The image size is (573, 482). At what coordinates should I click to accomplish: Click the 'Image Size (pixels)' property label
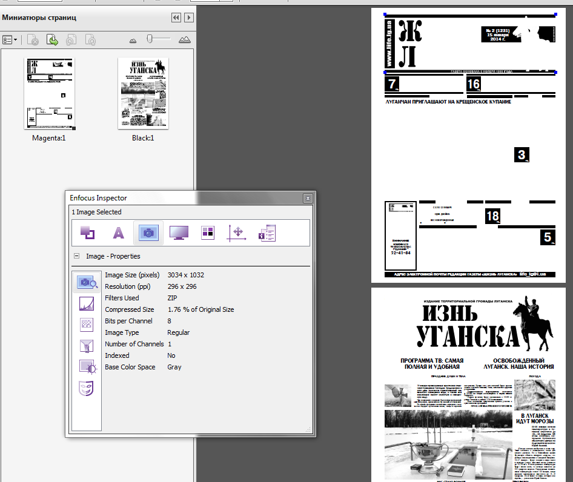coord(132,275)
